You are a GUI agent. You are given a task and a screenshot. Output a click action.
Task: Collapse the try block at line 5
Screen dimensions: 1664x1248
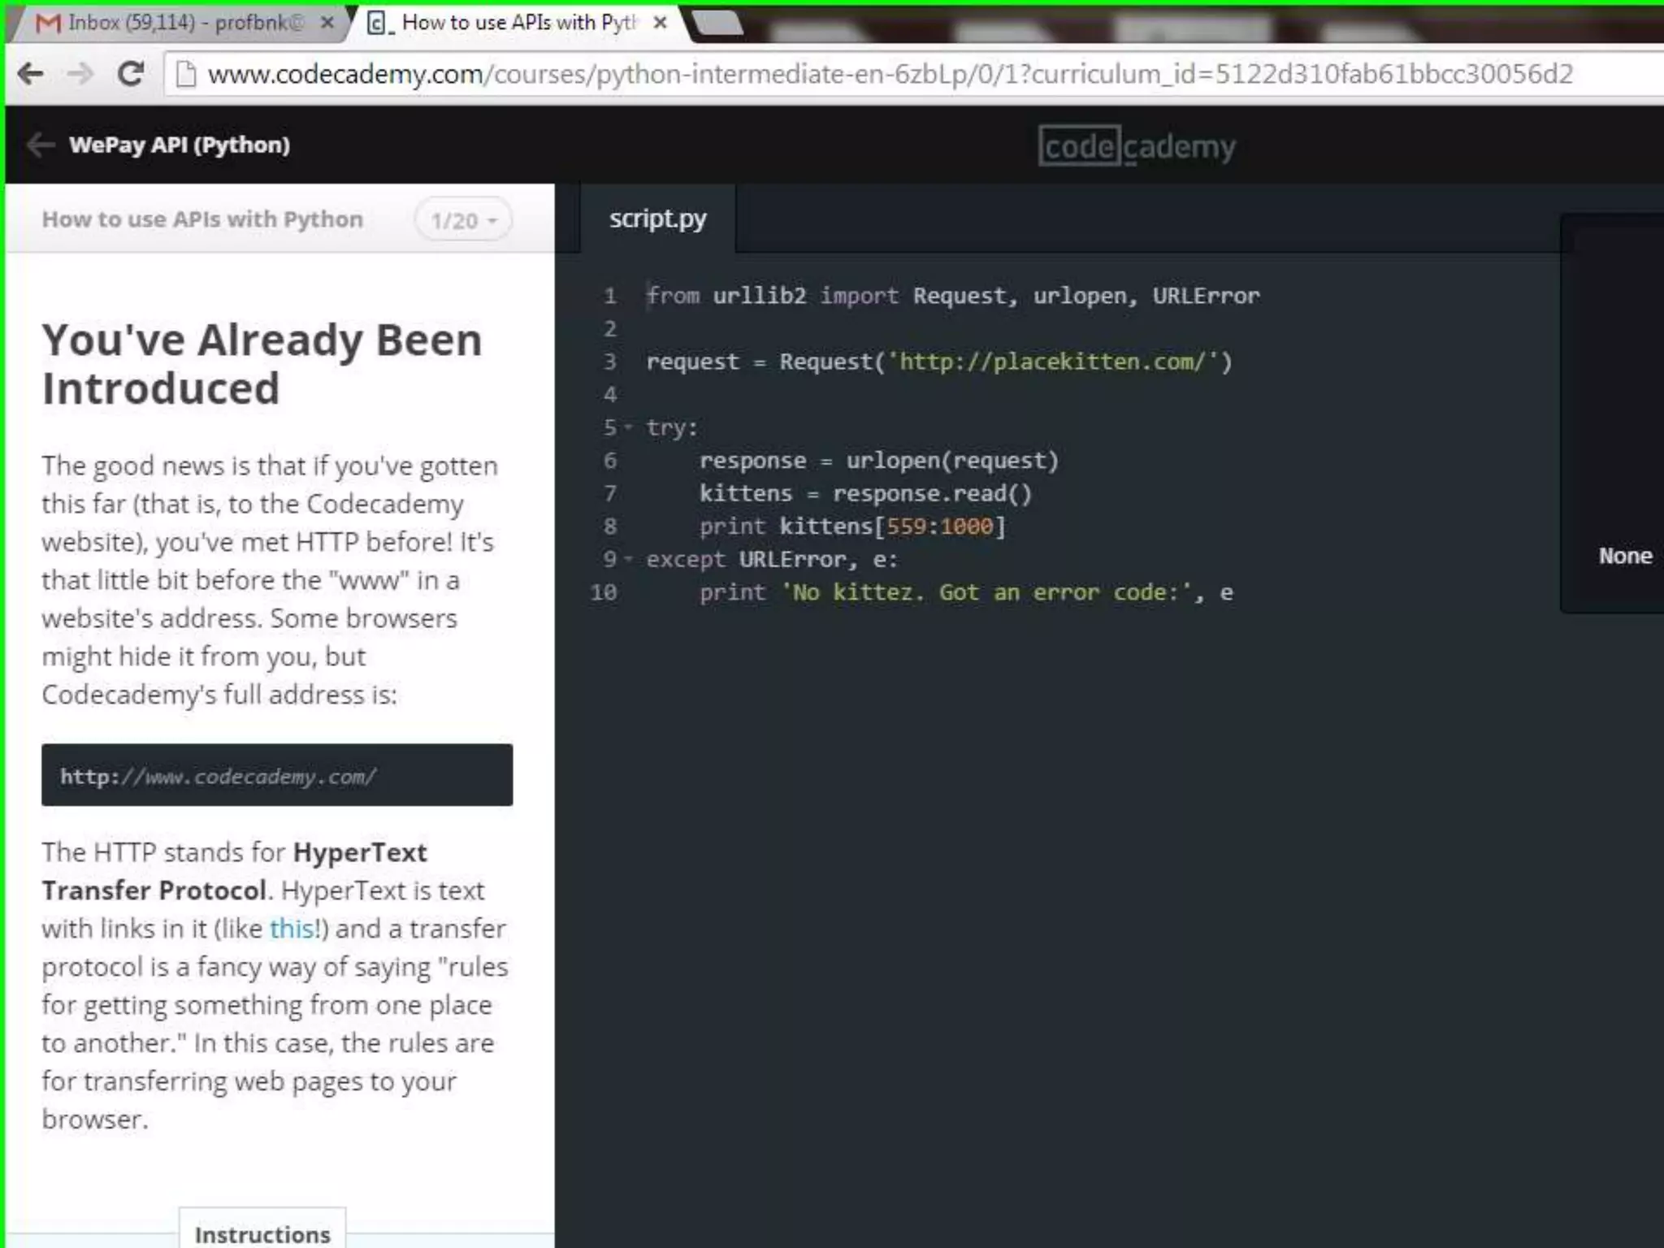(x=628, y=427)
